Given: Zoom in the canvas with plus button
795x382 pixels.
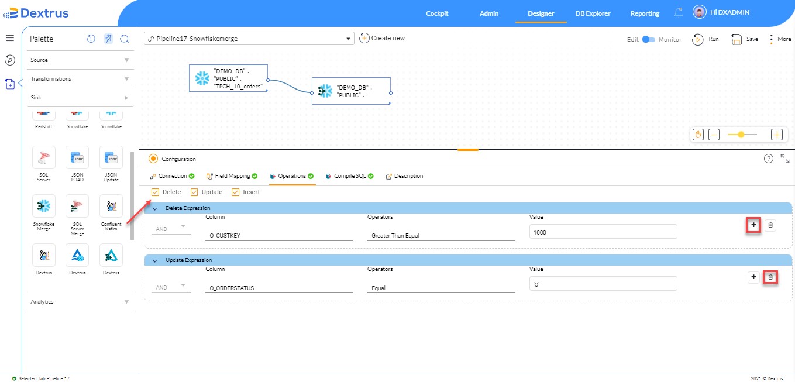Looking at the screenshot, I should (x=777, y=135).
